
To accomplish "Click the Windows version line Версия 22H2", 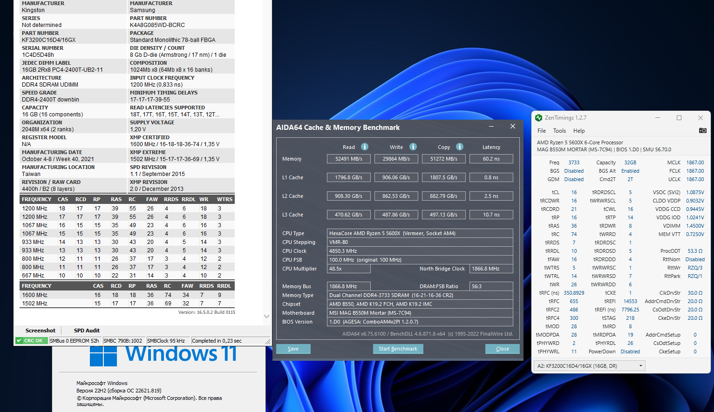I will 119,391.
